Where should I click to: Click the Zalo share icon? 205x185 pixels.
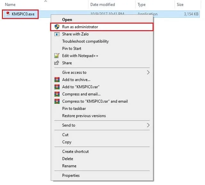point(57,34)
